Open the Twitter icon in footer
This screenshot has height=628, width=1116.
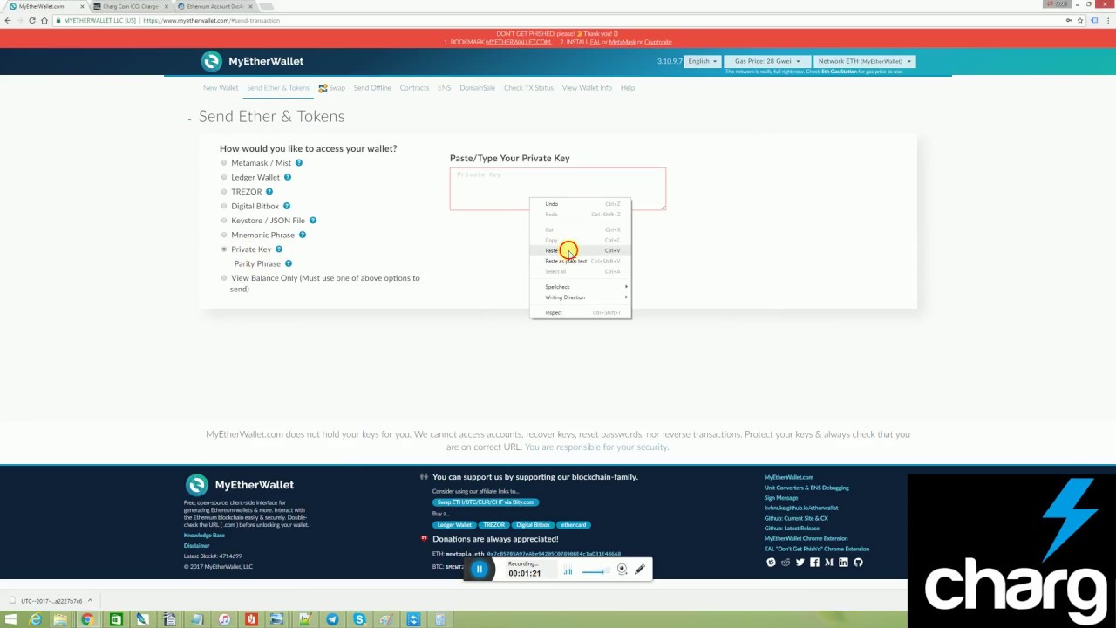click(x=800, y=563)
